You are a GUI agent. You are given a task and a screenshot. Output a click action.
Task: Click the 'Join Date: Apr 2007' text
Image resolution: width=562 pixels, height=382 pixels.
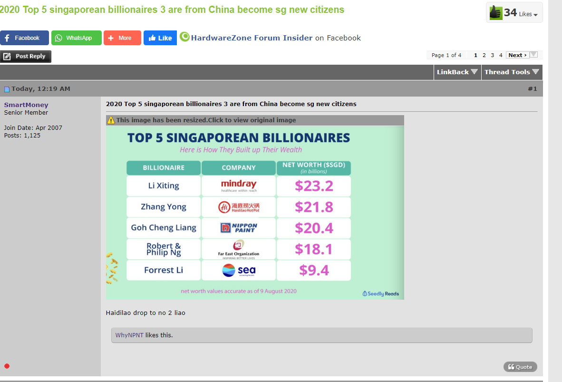pyautogui.click(x=33, y=127)
